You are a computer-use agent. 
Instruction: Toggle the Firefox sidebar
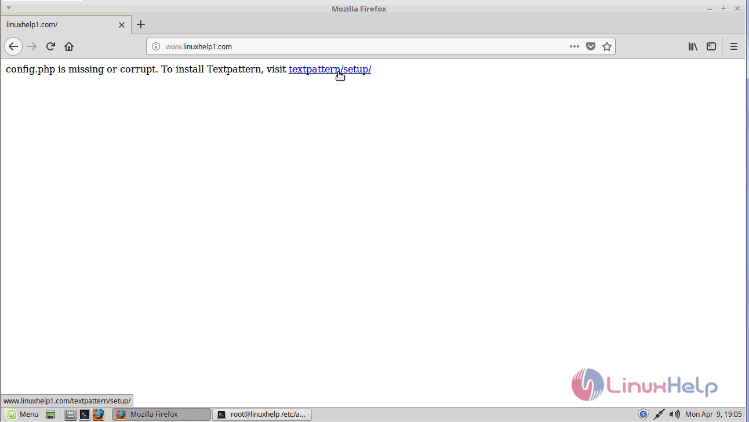711,46
